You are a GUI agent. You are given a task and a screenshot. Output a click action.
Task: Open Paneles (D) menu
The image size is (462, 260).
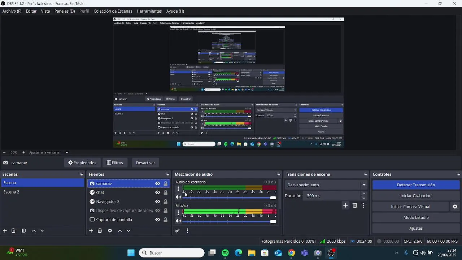click(x=65, y=11)
